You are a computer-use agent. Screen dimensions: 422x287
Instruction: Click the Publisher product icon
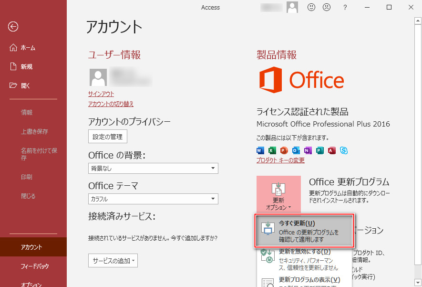pyautogui.click(x=320, y=150)
